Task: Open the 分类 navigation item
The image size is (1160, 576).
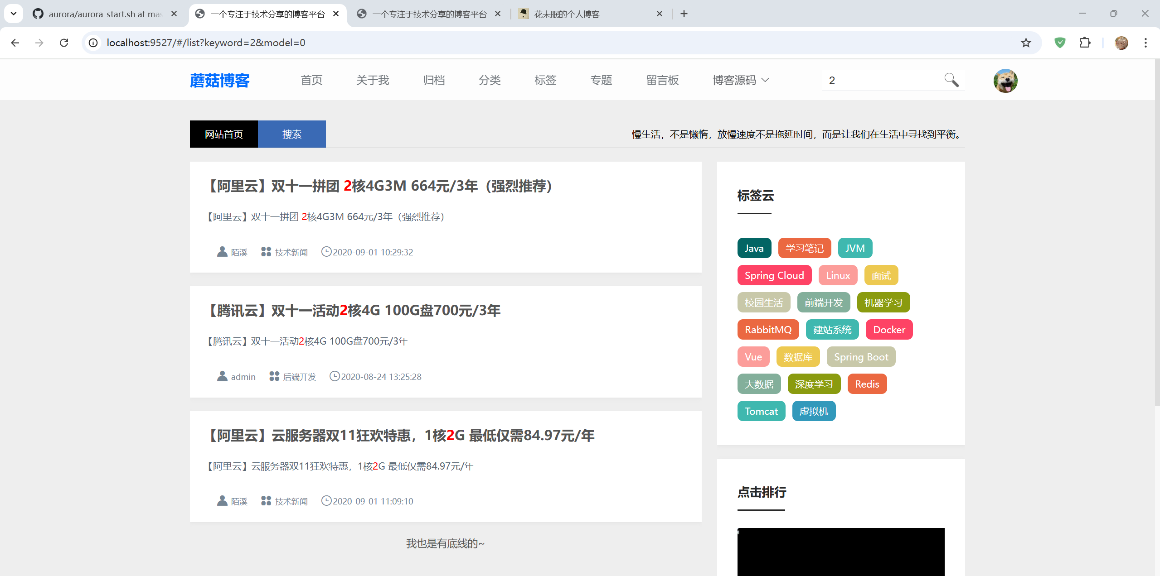Action: point(490,80)
